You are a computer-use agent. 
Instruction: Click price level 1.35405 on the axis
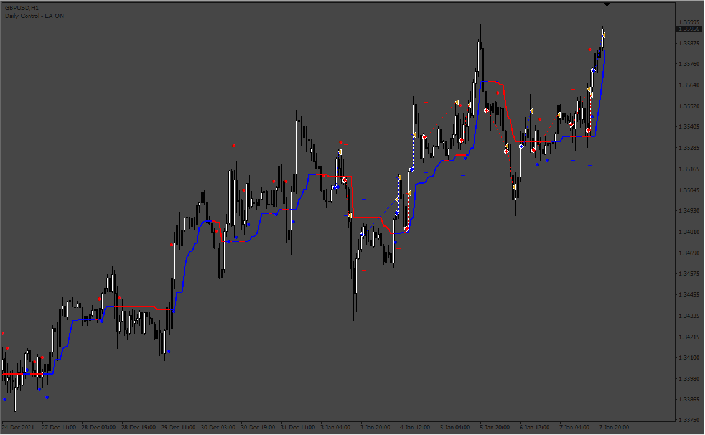[689, 127]
